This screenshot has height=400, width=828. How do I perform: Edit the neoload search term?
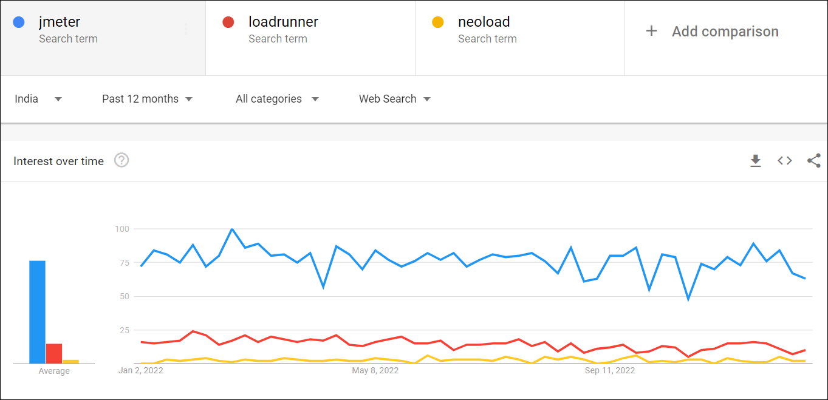tap(484, 22)
